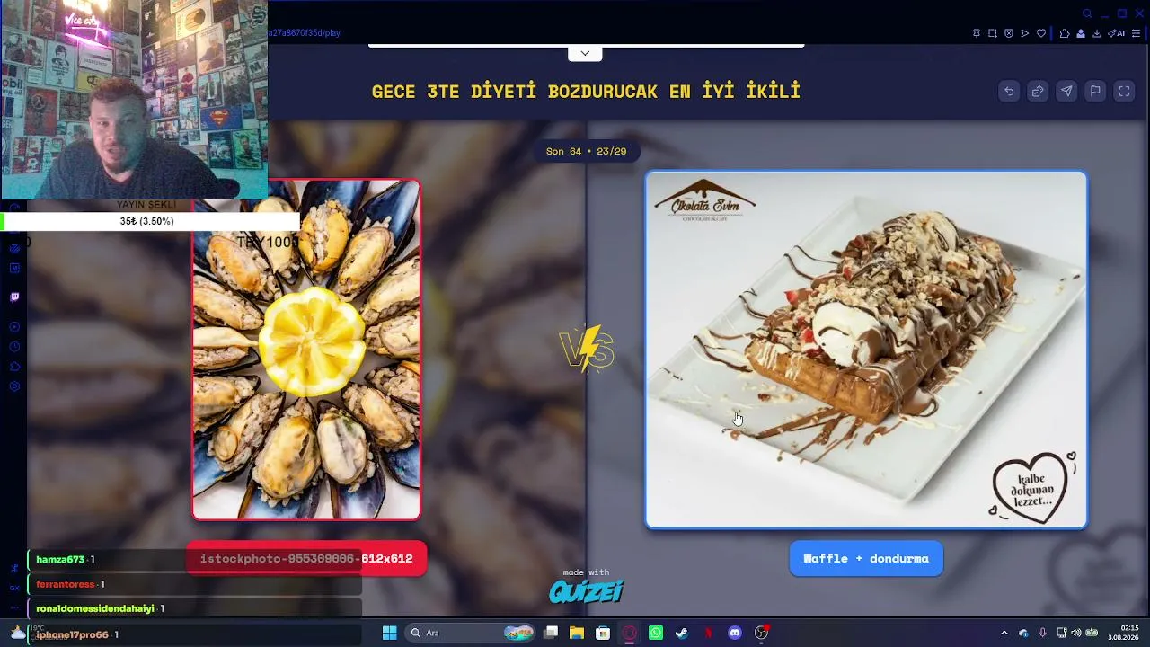The width and height of the screenshot is (1150, 647).
Task: Click the 'Son 64 • 23/29' round indicator
Action: (586, 151)
